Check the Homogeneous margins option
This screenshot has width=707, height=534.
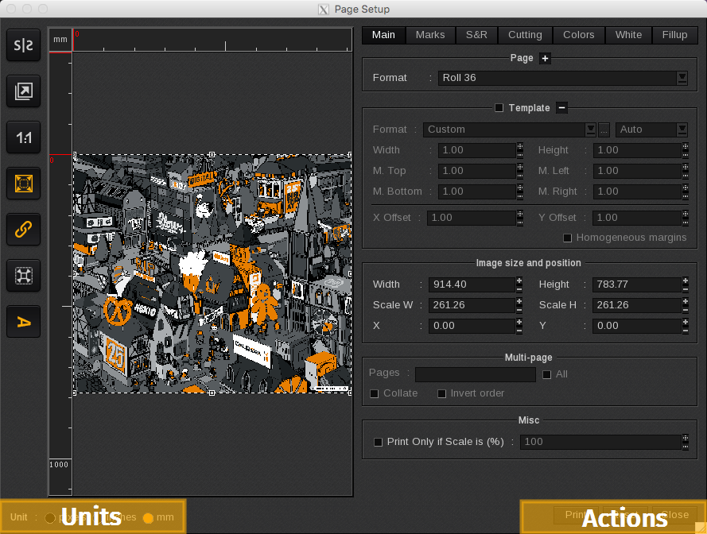(x=568, y=238)
